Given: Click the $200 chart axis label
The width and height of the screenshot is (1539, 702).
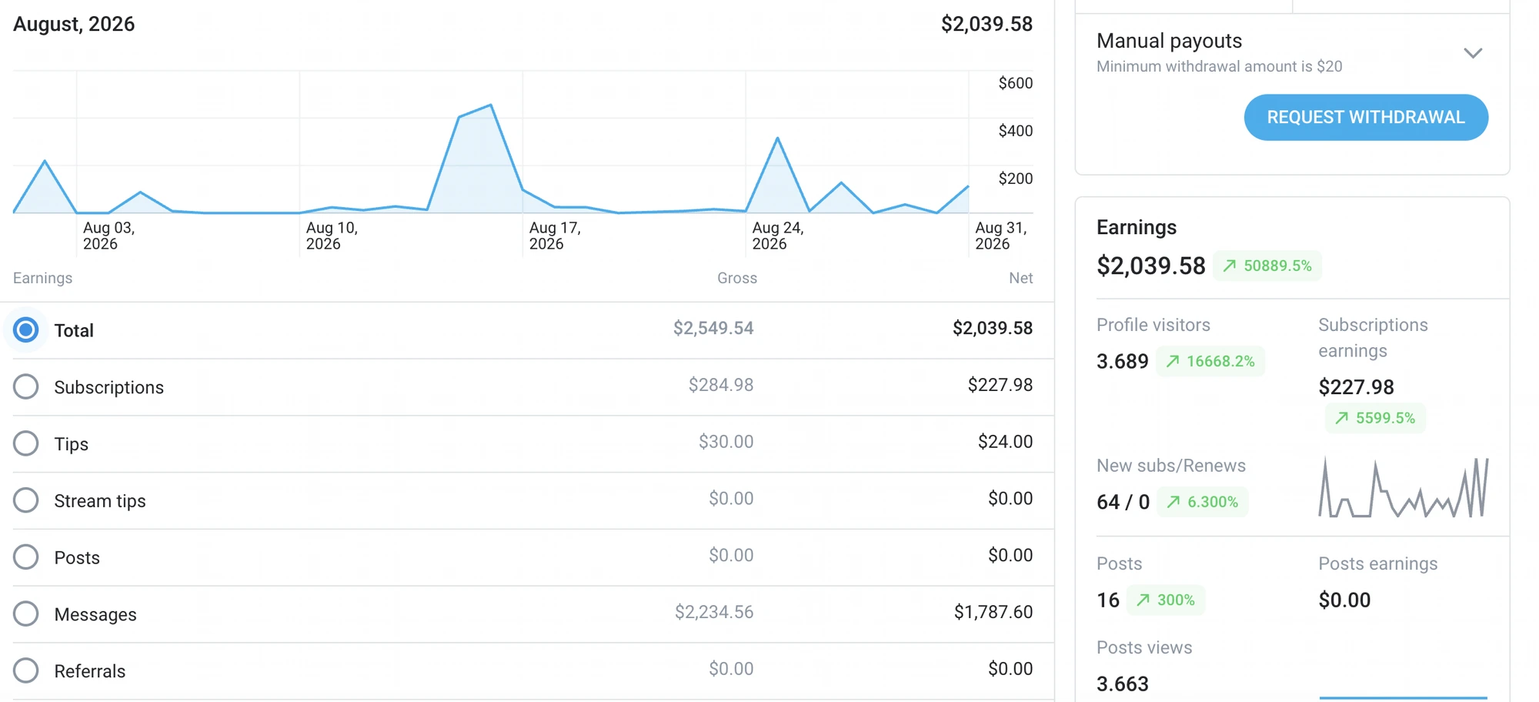Looking at the screenshot, I should coord(1016,179).
